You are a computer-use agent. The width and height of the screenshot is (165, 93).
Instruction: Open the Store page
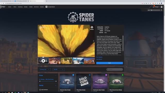(15, 7)
